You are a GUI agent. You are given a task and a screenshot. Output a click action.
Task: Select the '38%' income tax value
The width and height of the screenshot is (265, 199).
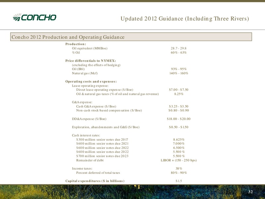pos(179,168)
